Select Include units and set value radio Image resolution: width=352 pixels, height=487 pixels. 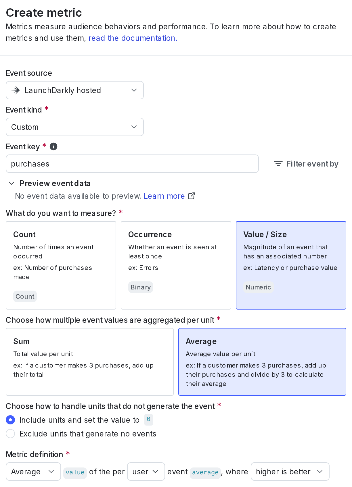[x=10, y=420]
